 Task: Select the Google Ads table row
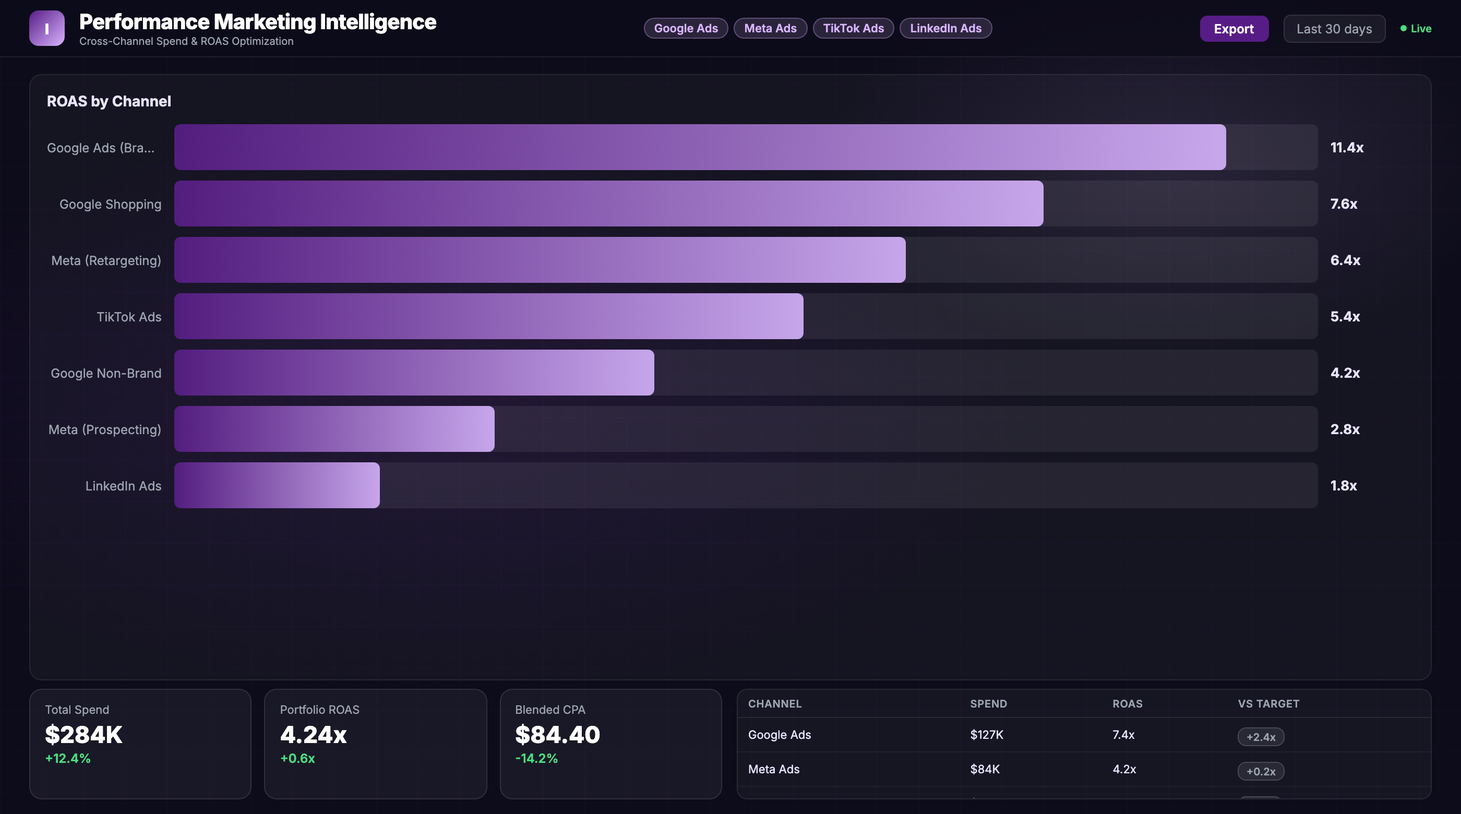(1084, 735)
